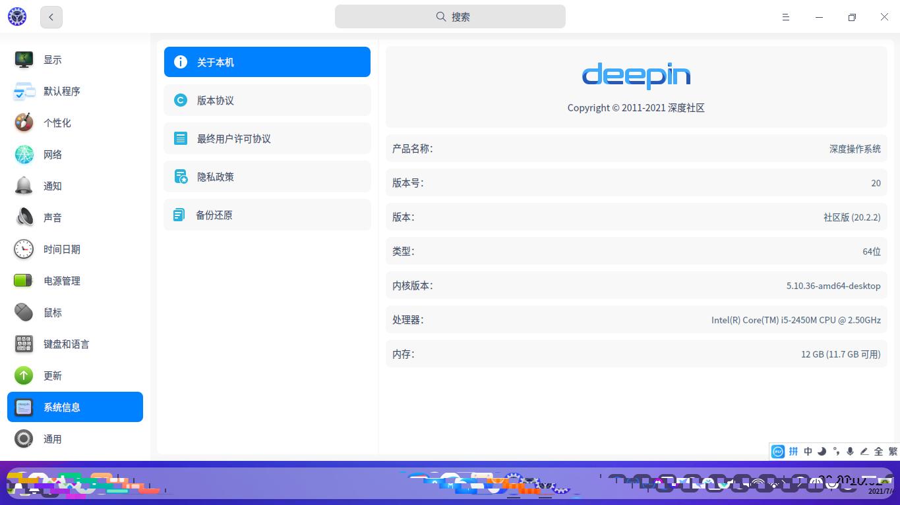Open 声音 sound settings
Image resolution: width=900 pixels, height=505 pixels.
click(75, 217)
